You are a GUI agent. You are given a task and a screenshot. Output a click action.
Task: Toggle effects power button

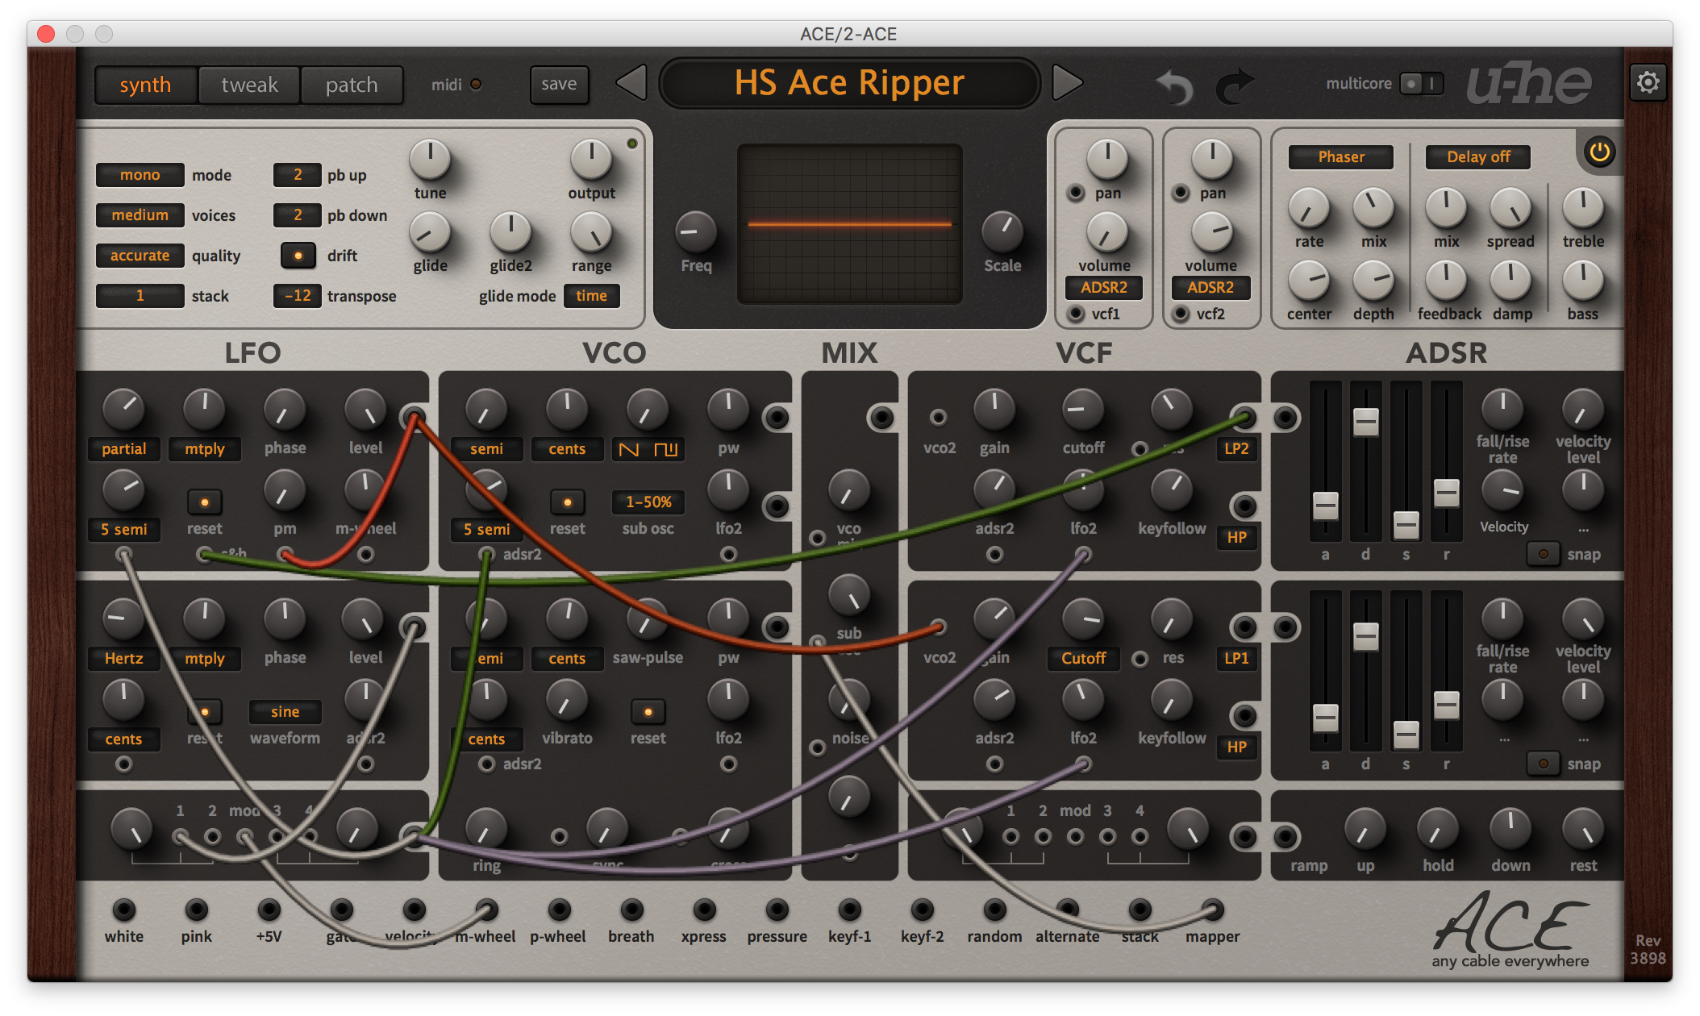[1600, 152]
